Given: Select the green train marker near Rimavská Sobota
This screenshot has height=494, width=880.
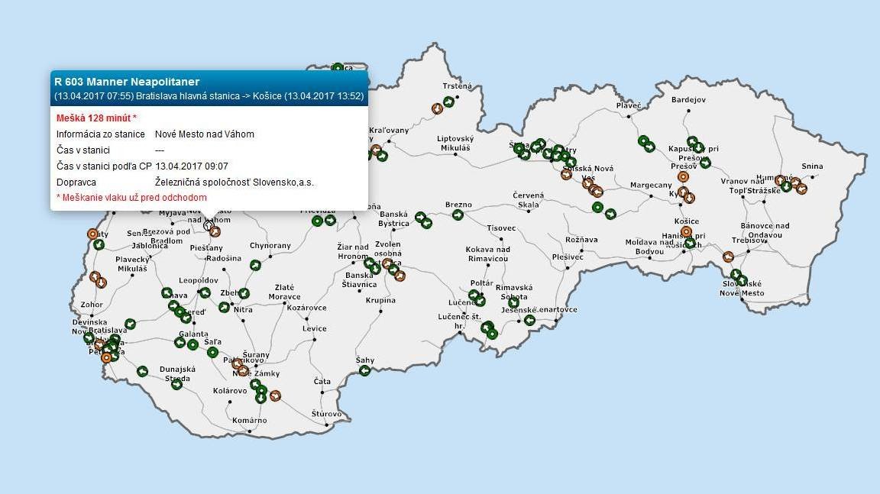Looking at the screenshot, I should point(514,303).
